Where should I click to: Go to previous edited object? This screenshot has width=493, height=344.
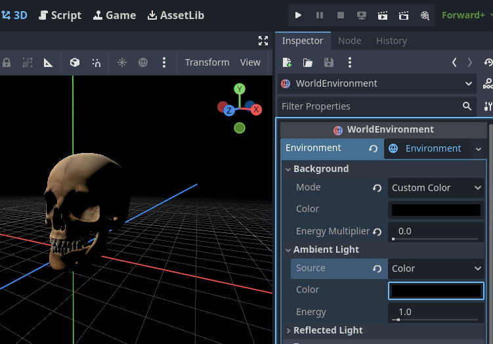[x=454, y=62]
